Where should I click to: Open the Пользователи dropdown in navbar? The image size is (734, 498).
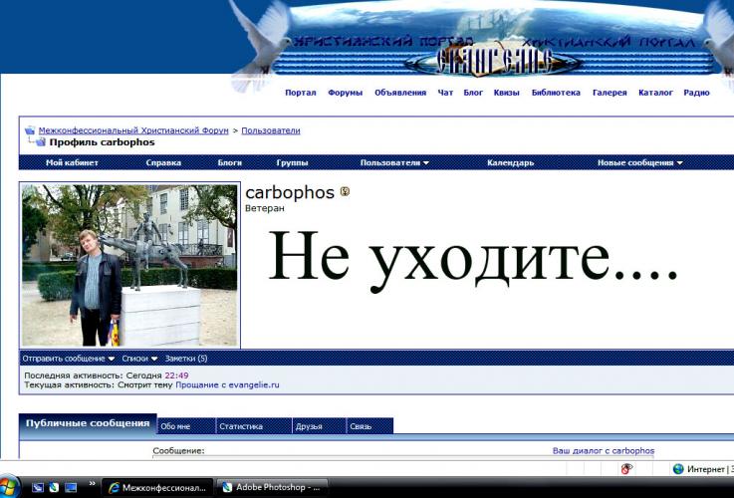(394, 163)
